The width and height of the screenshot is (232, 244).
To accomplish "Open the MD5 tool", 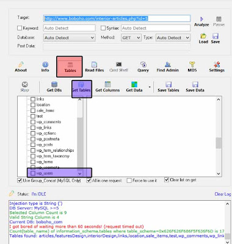I will (x=192, y=67).
